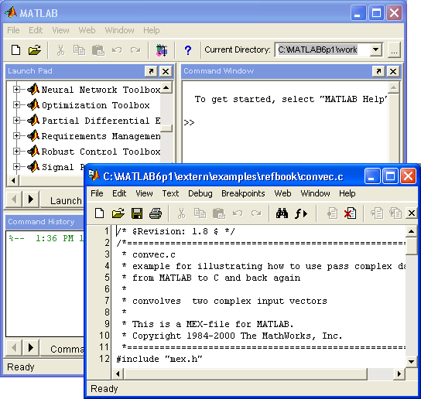Image resolution: width=421 pixels, height=399 pixels.
Task: Click line 3 'convec.c' comment text
Action: pyautogui.click(x=154, y=254)
